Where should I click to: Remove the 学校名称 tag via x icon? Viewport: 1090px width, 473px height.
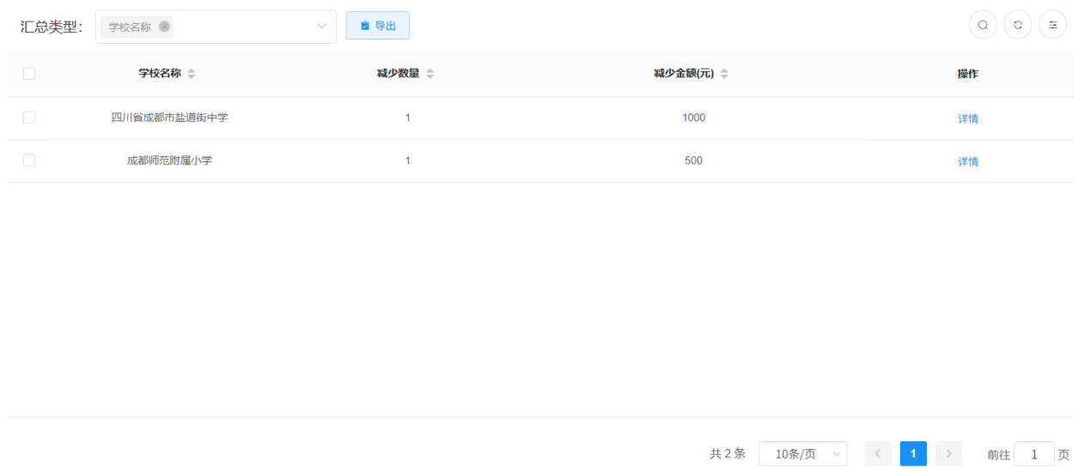[164, 27]
